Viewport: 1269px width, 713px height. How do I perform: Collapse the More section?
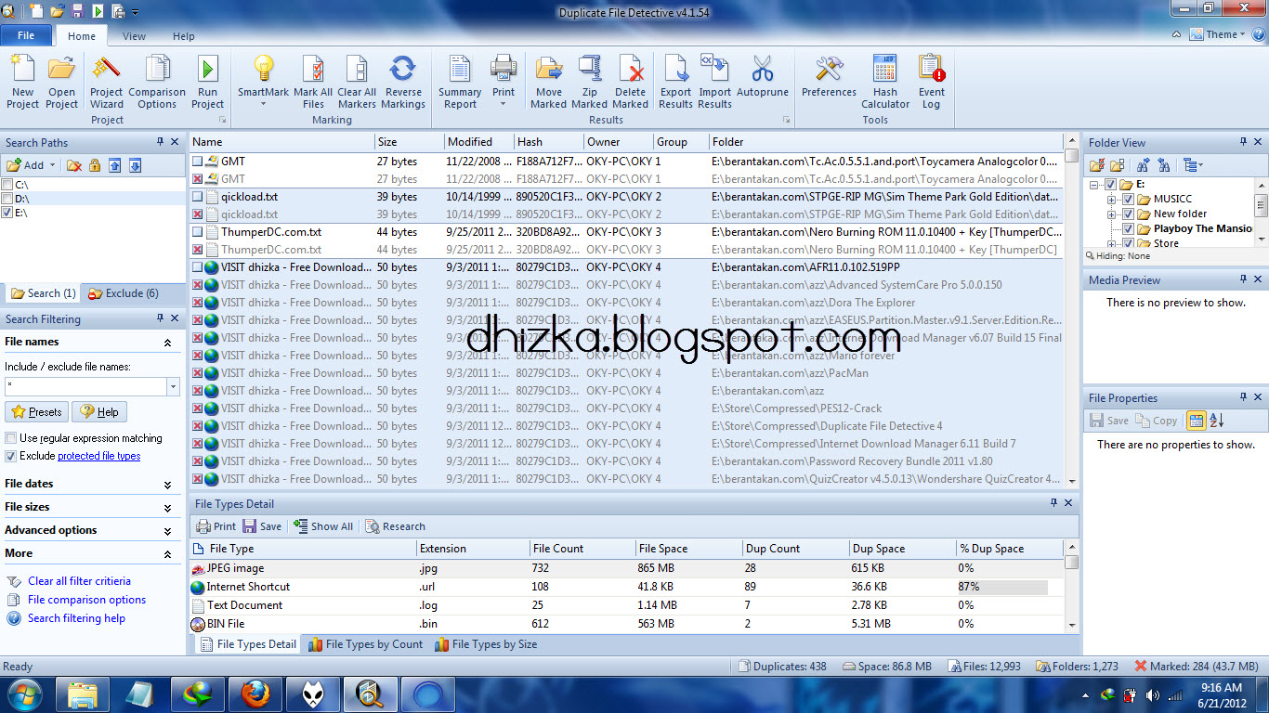(167, 554)
